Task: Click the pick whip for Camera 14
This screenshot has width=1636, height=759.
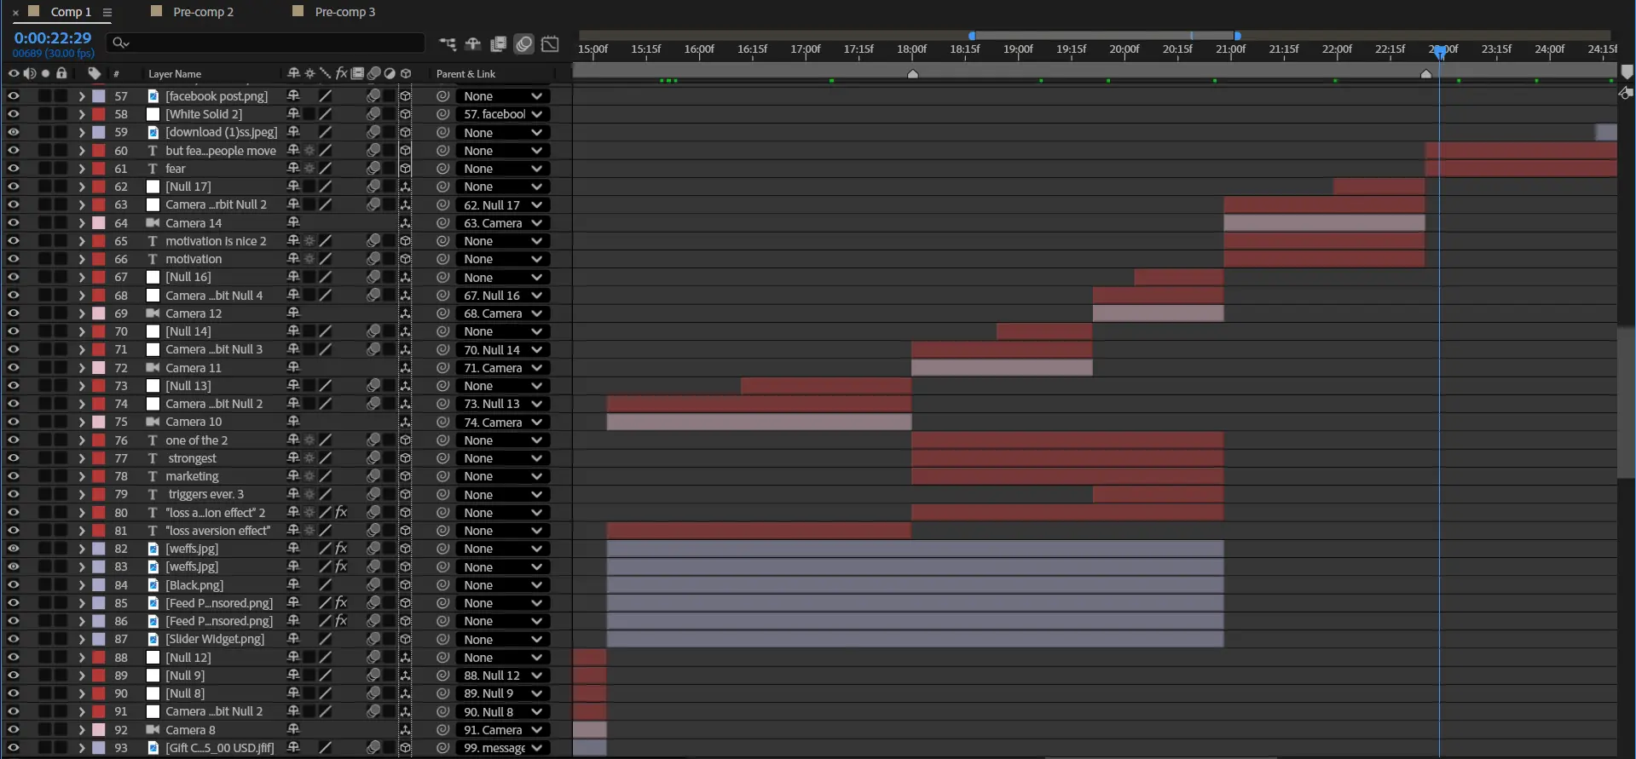Action: pyautogui.click(x=442, y=223)
